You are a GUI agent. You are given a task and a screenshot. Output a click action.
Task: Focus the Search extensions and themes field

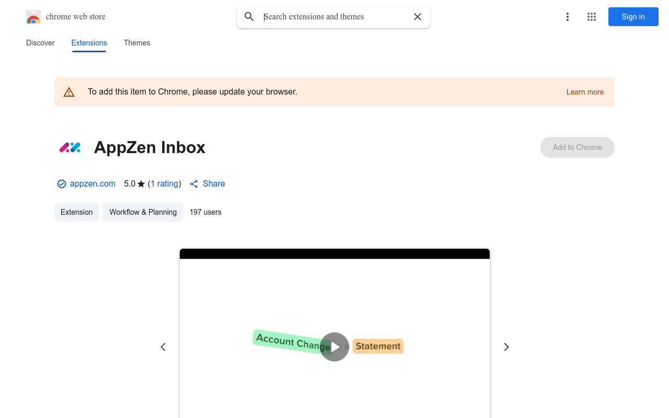pyautogui.click(x=334, y=17)
